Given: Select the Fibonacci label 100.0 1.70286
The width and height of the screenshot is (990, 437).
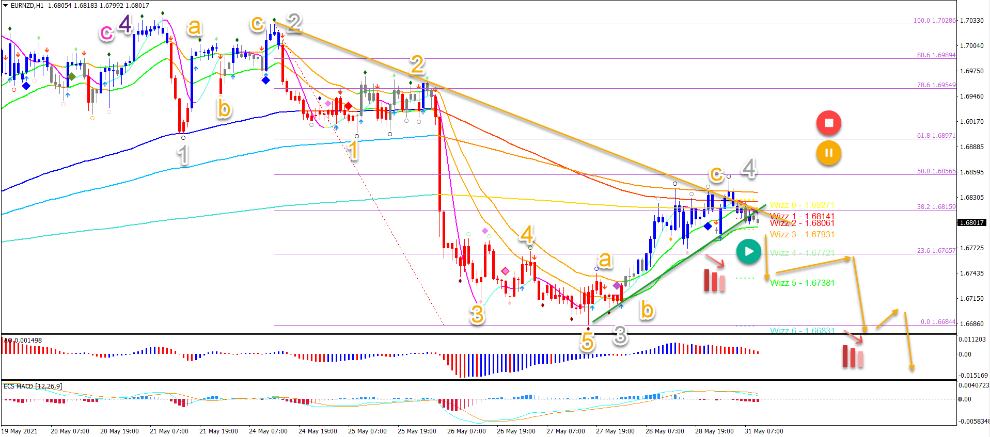Looking at the screenshot, I should tap(934, 21).
